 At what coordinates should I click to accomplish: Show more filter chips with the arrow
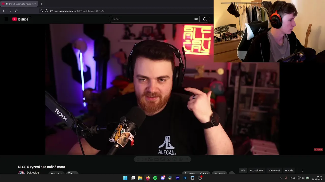coord(303,171)
